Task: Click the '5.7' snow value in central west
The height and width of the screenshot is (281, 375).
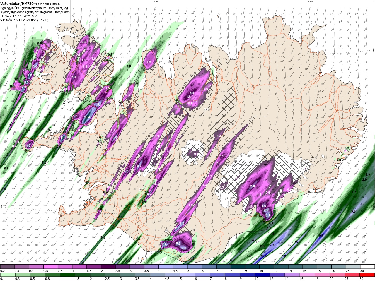Action: [139, 166]
